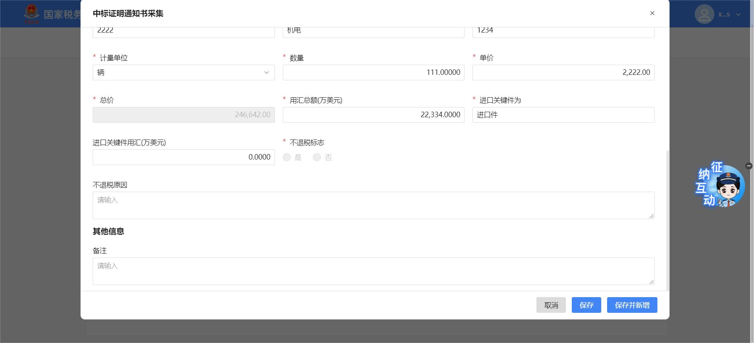Open the 计量单位 dropdown
This screenshot has height=343, width=754.
point(183,73)
